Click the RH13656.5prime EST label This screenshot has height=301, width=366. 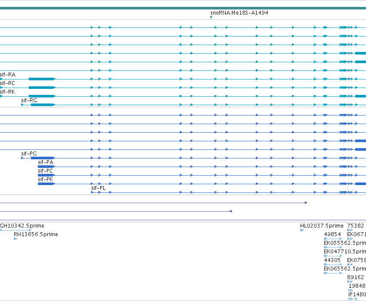36,234
